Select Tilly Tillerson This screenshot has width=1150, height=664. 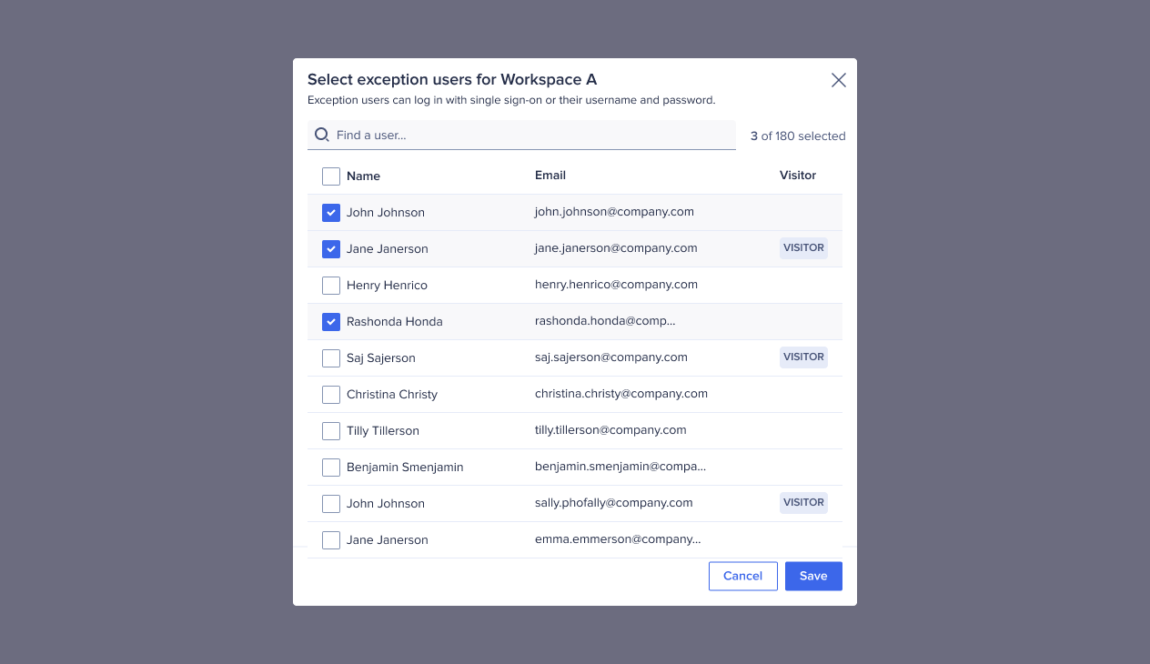tap(330, 430)
